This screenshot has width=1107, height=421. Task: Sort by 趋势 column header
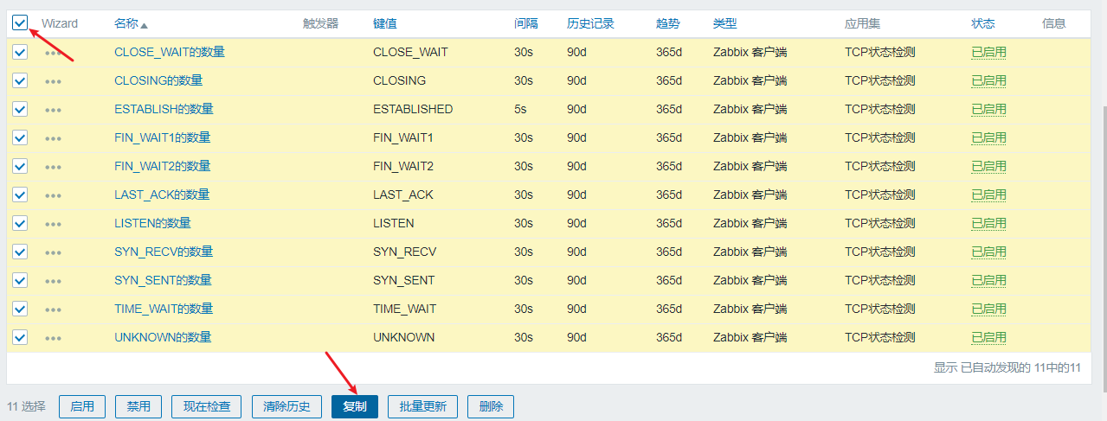click(667, 23)
